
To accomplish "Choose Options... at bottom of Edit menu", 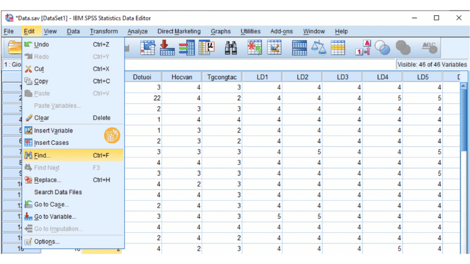I will [46, 241].
